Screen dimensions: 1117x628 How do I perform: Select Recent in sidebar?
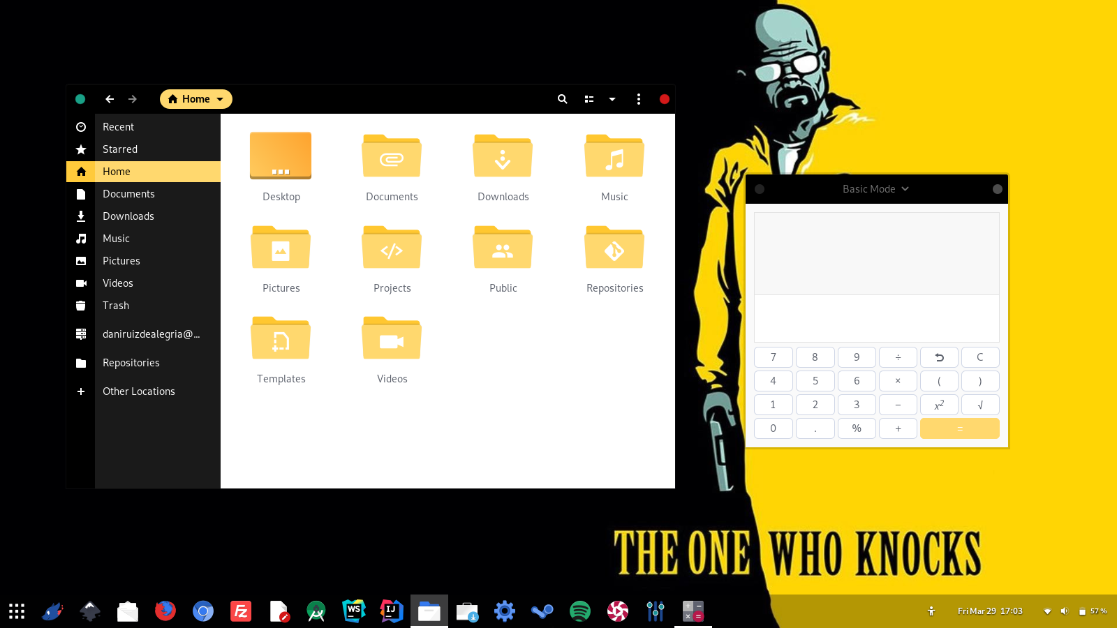pyautogui.click(x=144, y=127)
